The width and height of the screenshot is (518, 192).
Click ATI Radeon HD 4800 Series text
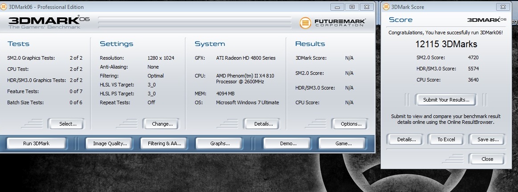tap(246, 58)
